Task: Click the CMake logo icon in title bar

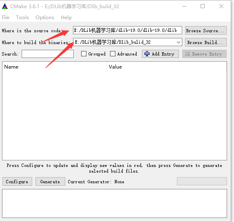Action: pos(5,7)
